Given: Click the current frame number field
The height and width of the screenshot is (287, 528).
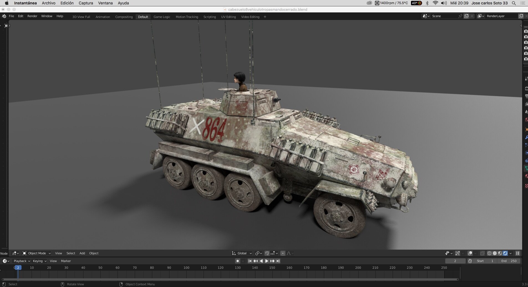Looking at the screenshot, I should point(455,261).
